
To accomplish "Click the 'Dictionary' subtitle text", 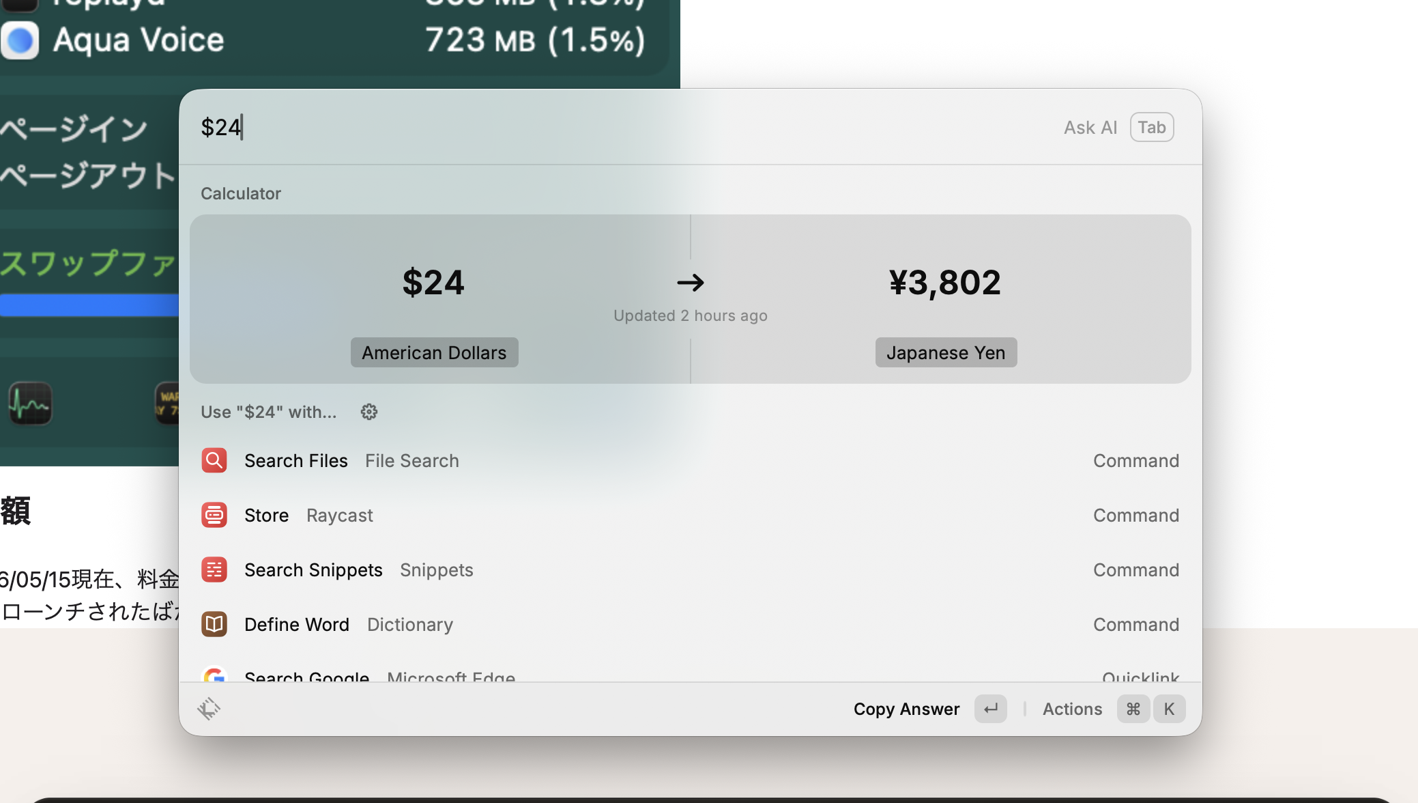I will point(410,625).
